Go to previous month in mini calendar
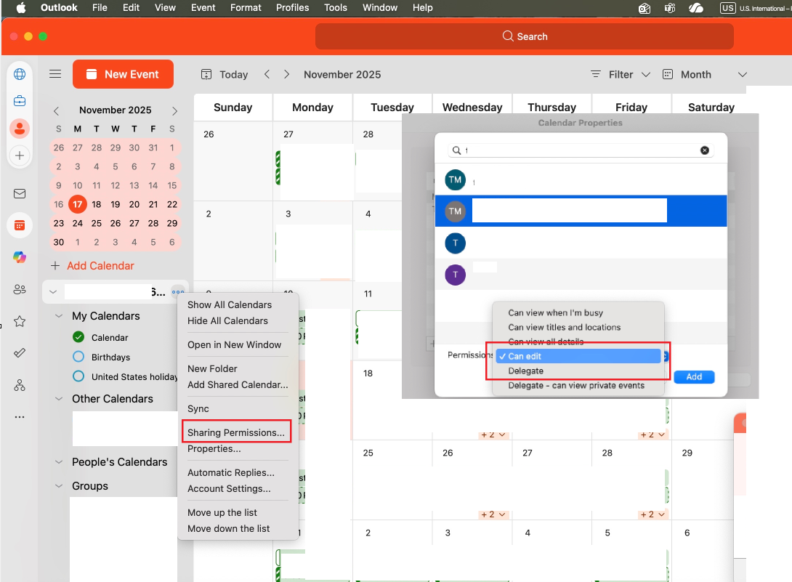 [57, 110]
